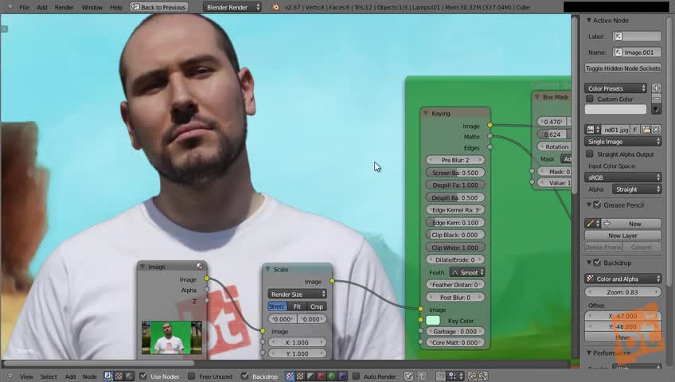The height and width of the screenshot is (382, 675).
Task: Click the Blender logo icon in info bar
Action: [x=275, y=7]
